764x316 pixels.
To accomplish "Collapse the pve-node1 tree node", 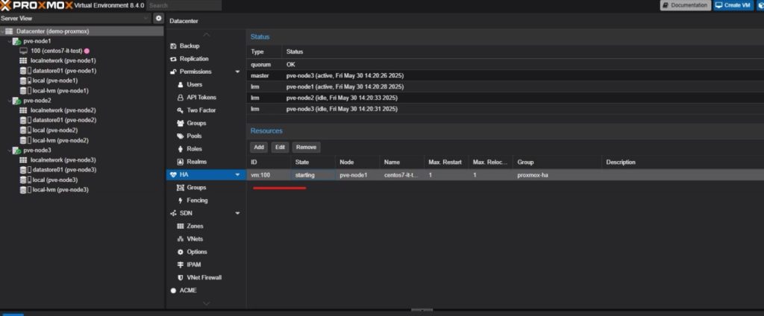I will pyautogui.click(x=9, y=42).
